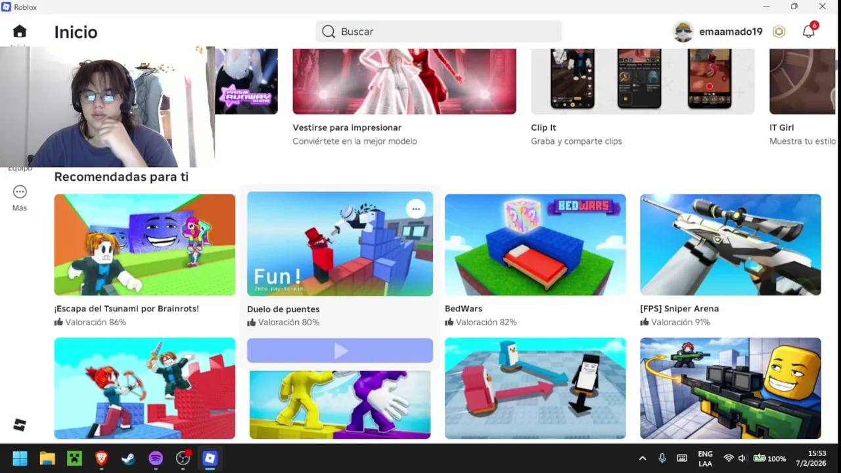Open the yellow noob sniper game thumbnail
841x473 pixels.
point(731,388)
